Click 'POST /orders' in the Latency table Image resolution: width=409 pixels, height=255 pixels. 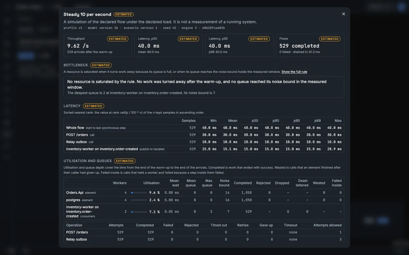point(77,135)
